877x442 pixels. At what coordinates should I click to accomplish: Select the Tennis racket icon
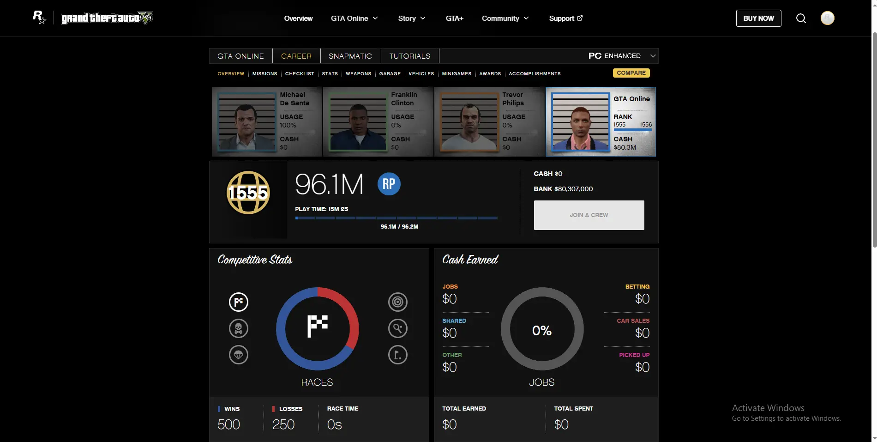(x=397, y=328)
